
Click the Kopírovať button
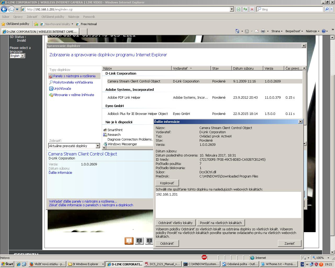(x=167, y=183)
